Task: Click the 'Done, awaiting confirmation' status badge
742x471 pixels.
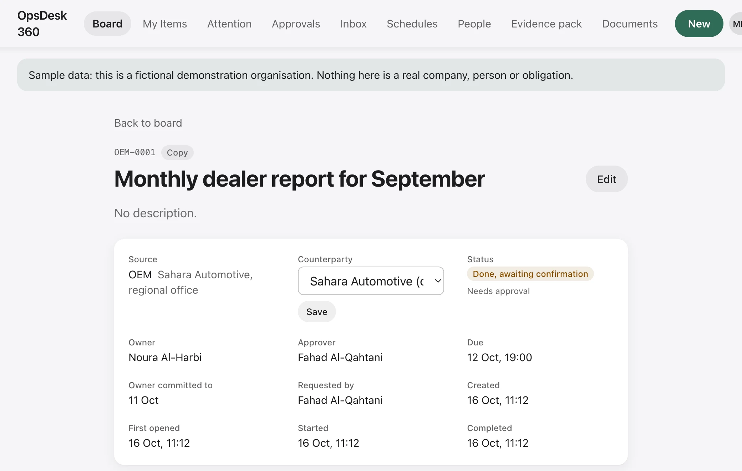Action: 530,274
